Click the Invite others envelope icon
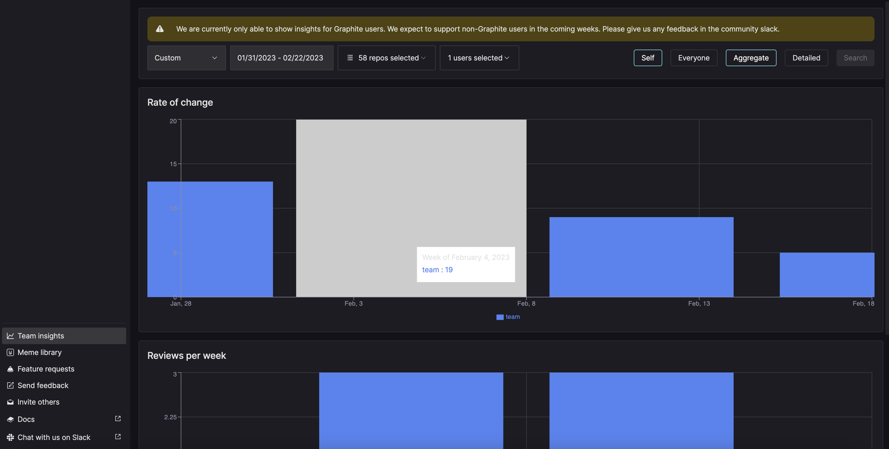 (x=10, y=402)
